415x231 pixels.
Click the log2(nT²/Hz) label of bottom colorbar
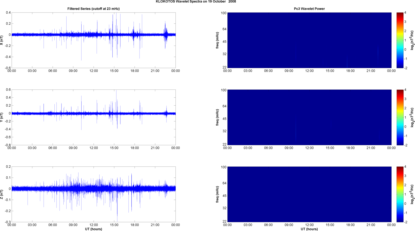click(x=412, y=194)
